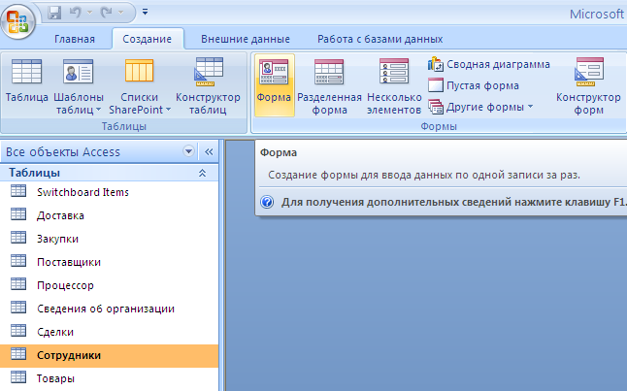Click the Все объекты Access header
This screenshot has height=391, width=627.
pos(63,152)
